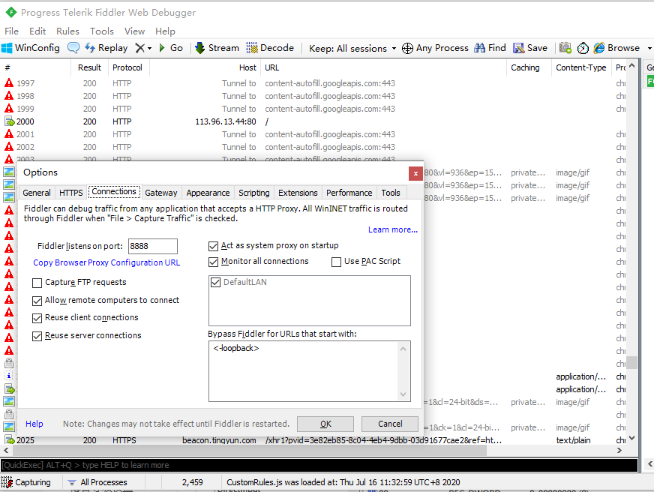The height and width of the screenshot is (492, 654).
Task: Open the Tools menu
Action: [x=102, y=31]
